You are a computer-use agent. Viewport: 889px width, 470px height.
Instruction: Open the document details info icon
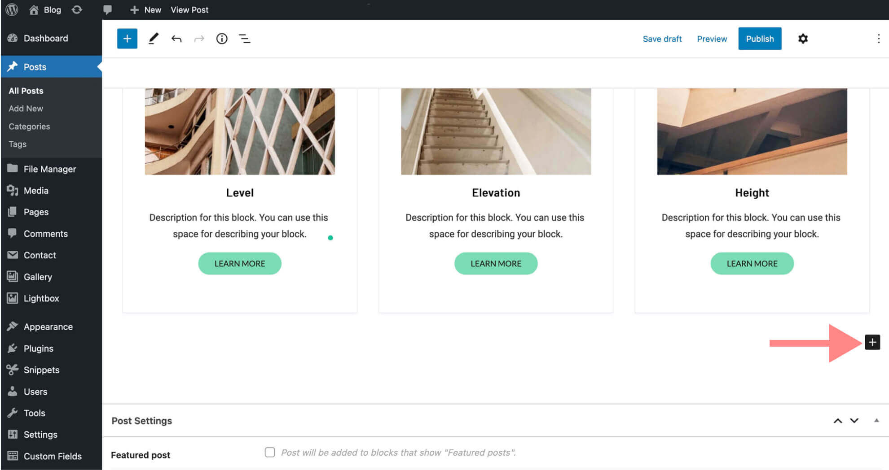pos(222,39)
